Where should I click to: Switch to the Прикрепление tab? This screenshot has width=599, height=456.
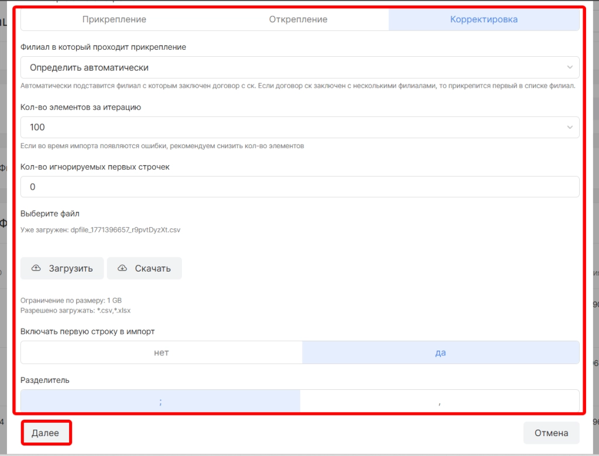pos(114,19)
